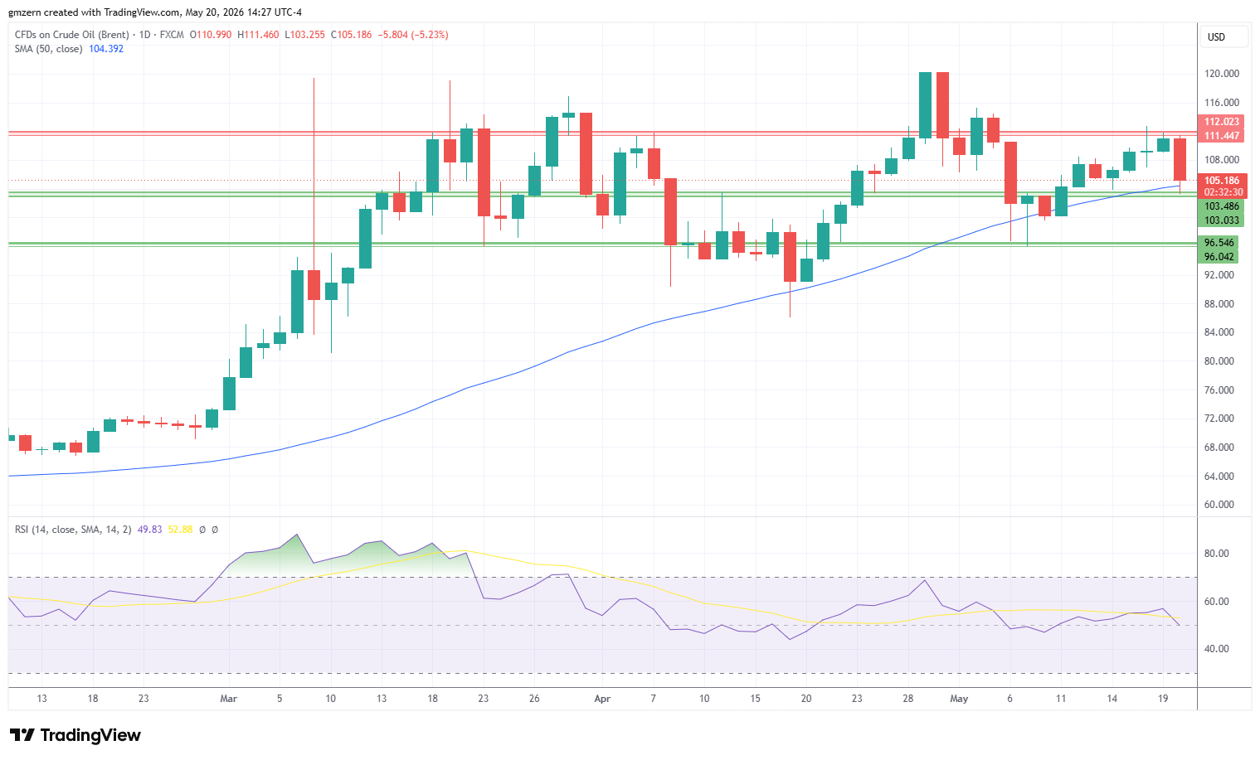Select the red 111.447 price label
Image resolution: width=1260 pixels, height=760 pixels.
click(x=1222, y=136)
